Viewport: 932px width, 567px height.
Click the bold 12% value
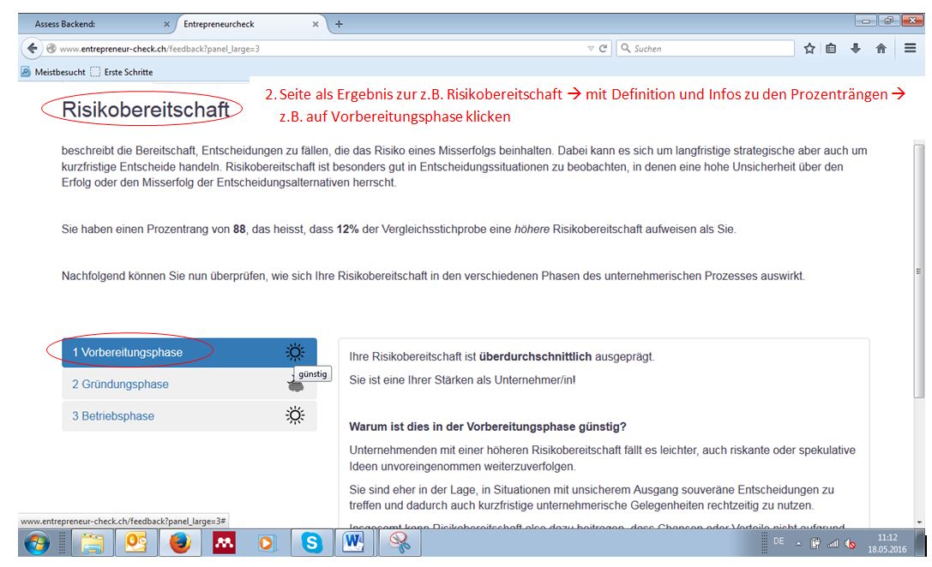(x=348, y=230)
